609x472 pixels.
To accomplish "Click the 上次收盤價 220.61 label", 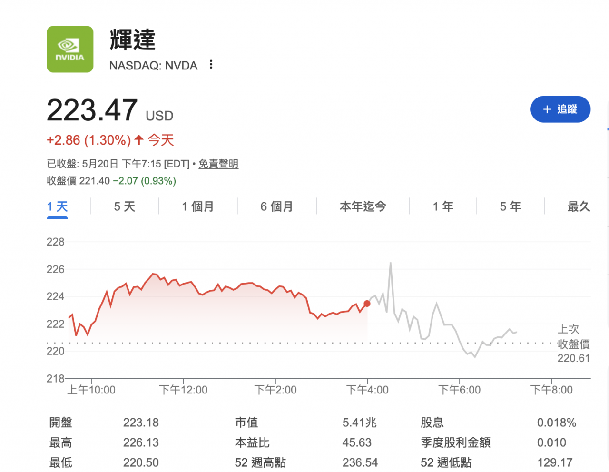I will (574, 344).
